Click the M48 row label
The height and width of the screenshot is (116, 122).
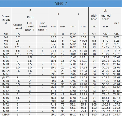tap(6, 95)
